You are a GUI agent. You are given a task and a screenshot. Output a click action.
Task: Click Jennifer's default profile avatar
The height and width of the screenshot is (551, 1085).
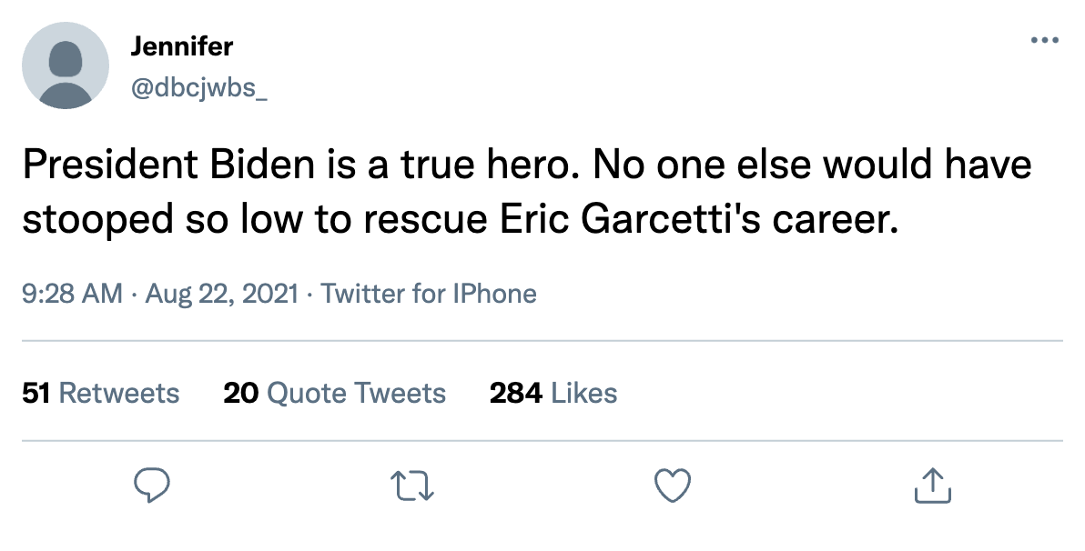[65, 65]
